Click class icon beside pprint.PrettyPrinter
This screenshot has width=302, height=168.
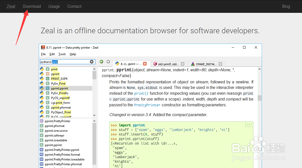point(41,121)
